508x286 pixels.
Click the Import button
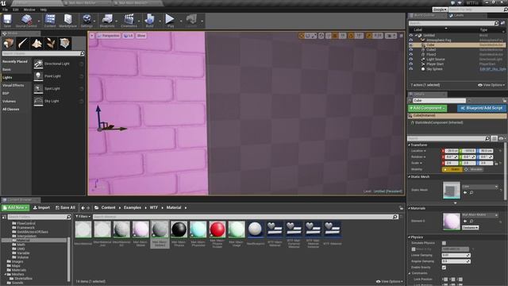(41, 207)
